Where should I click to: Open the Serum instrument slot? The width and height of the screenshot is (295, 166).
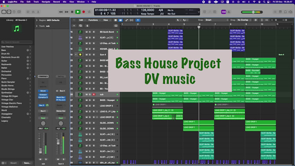point(43,91)
